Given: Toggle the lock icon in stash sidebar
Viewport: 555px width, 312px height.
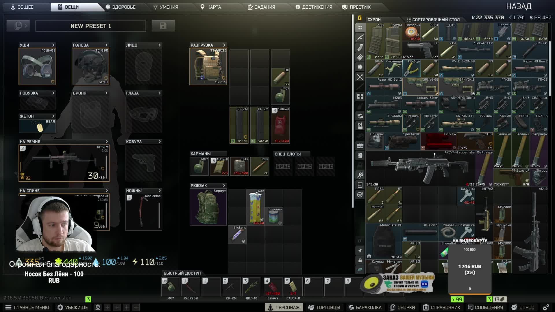Looking at the screenshot, I should click(360, 260).
